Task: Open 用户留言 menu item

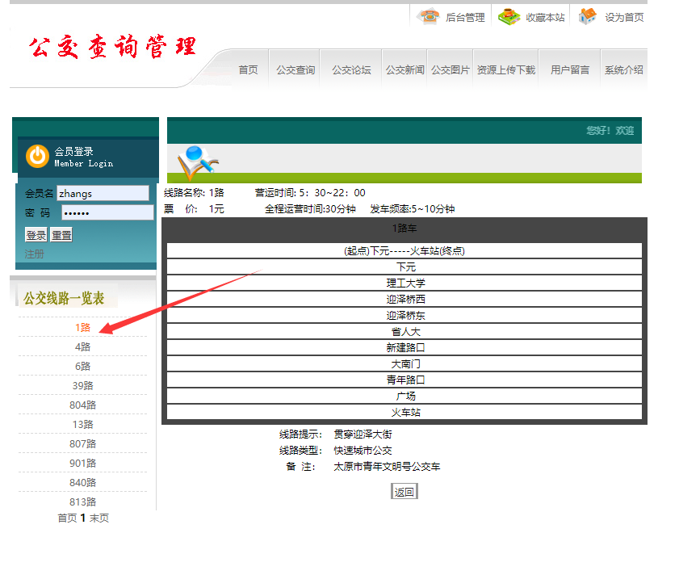Action: (x=570, y=69)
